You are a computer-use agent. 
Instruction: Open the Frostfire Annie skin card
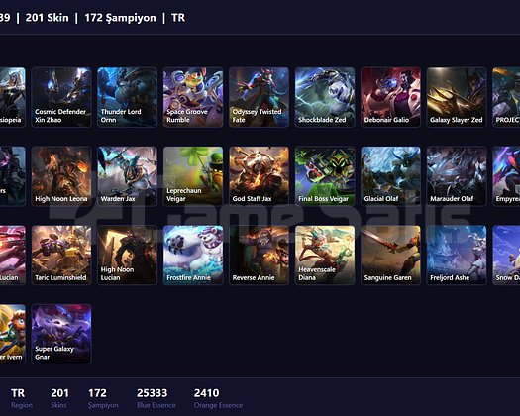(x=193, y=256)
